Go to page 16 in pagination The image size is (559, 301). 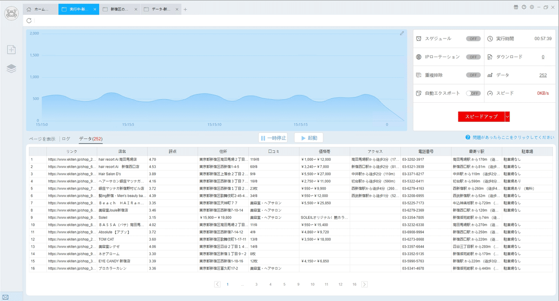coord(354,284)
